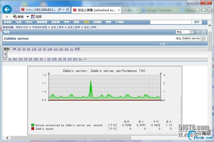Open the browser home icon
The image size is (214, 142).
(197, 10)
